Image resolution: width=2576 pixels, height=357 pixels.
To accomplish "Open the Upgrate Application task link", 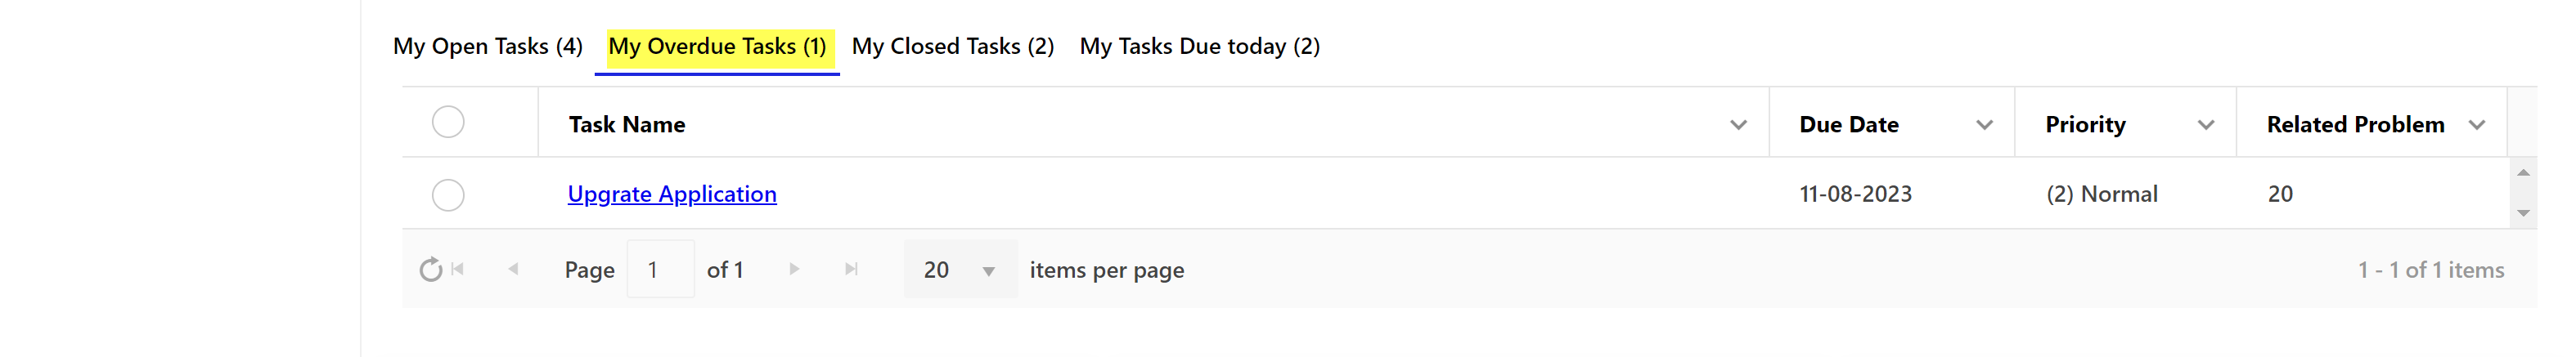I will coord(672,194).
